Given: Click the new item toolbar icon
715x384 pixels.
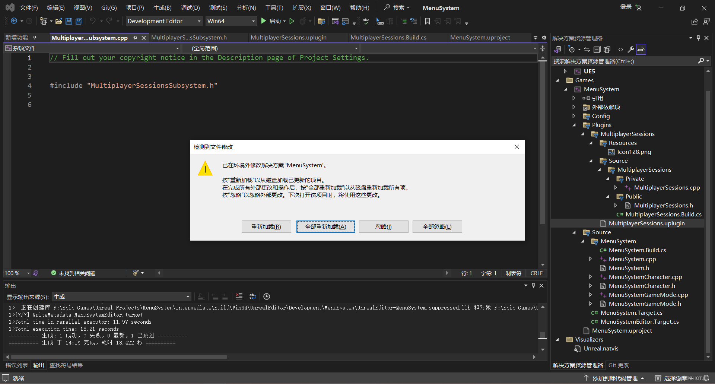Looking at the screenshot, I should point(44,21).
